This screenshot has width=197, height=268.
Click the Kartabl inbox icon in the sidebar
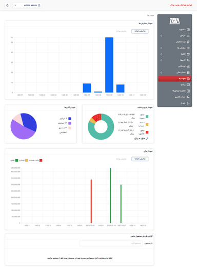[x=188, y=36]
